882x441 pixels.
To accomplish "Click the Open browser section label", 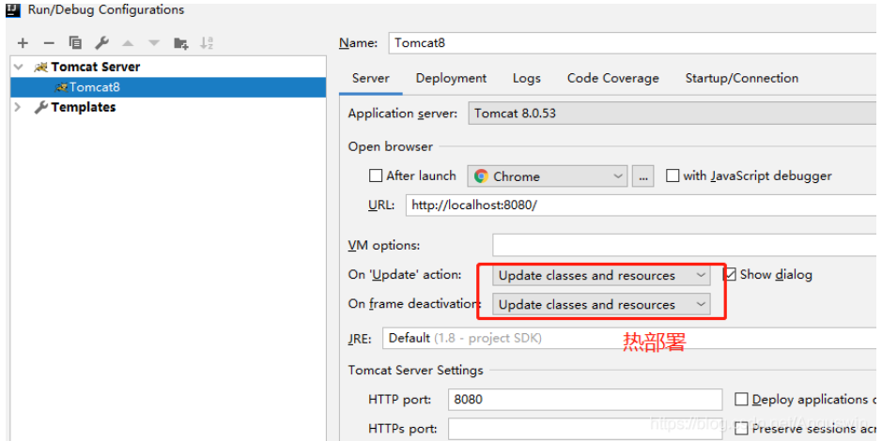I will 391,146.
